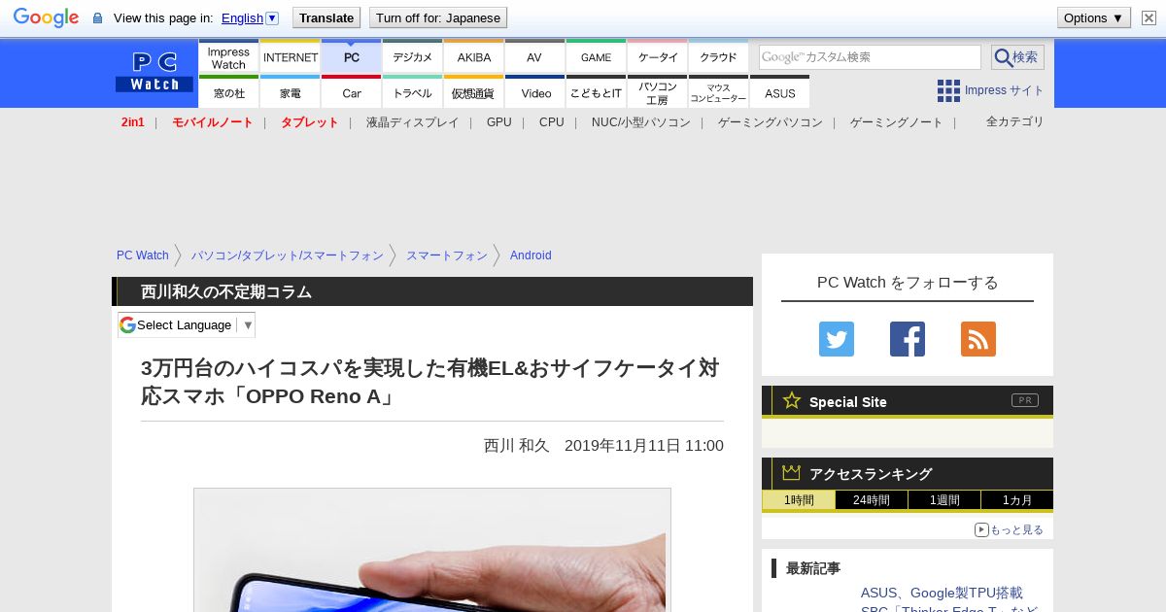Screen dimensions: 1166x612
Task: Close the Google translate bar with X
Action: 1149,17
